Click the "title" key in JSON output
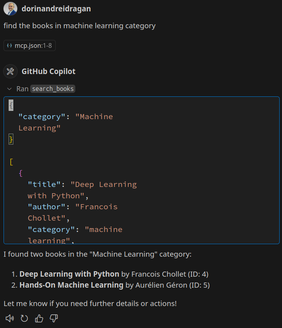Viewport: 282px width, 328px height. coord(44,184)
